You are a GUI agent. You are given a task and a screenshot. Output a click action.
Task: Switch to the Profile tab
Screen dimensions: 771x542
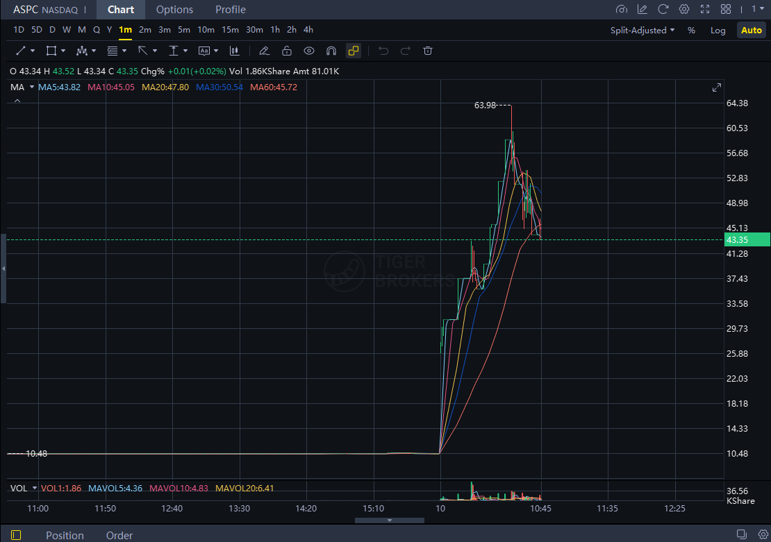(231, 9)
